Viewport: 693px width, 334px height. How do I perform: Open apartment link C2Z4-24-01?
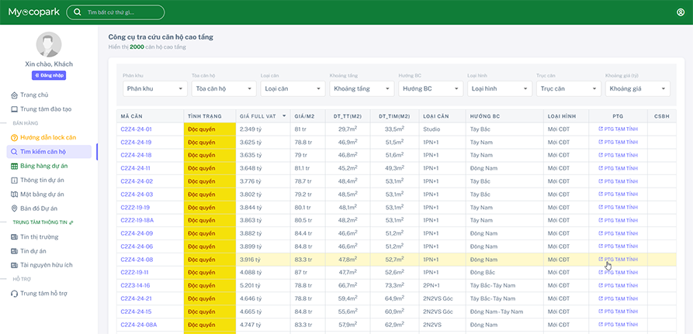(x=137, y=129)
